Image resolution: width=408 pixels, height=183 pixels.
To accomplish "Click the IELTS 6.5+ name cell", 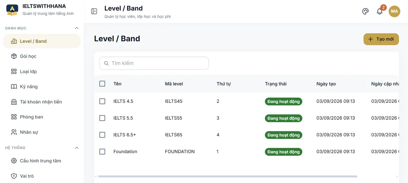I will point(125,135).
